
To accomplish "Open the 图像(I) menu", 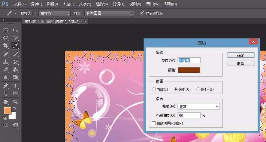I will [x=52, y=4].
